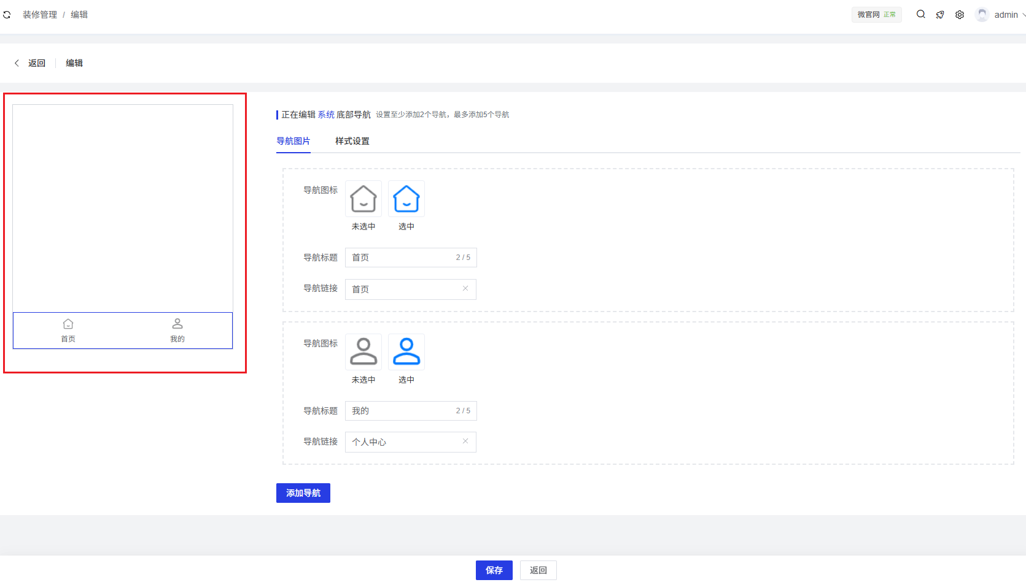Click home icon in phone preview

(68, 324)
